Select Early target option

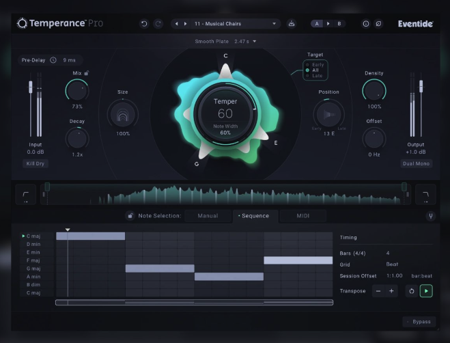point(315,65)
